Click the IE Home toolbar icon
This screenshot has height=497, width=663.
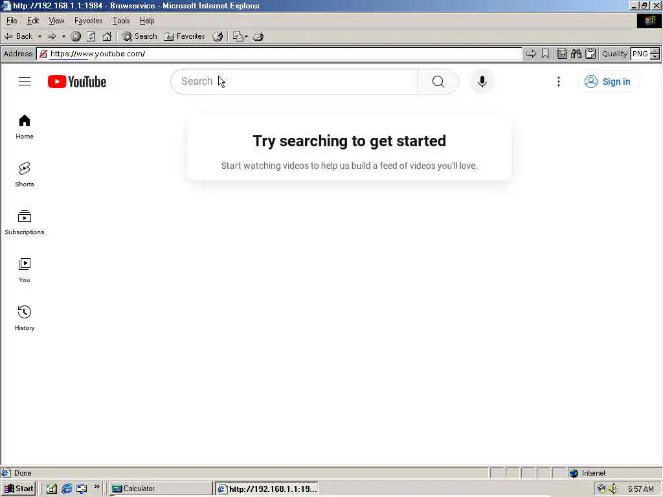[x=107, y=36]
